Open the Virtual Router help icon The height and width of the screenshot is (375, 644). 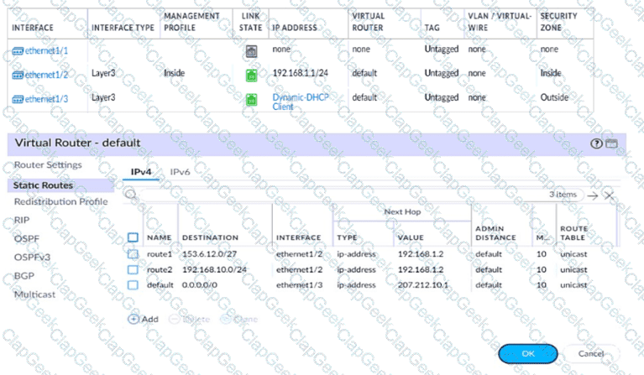(596, 143)
